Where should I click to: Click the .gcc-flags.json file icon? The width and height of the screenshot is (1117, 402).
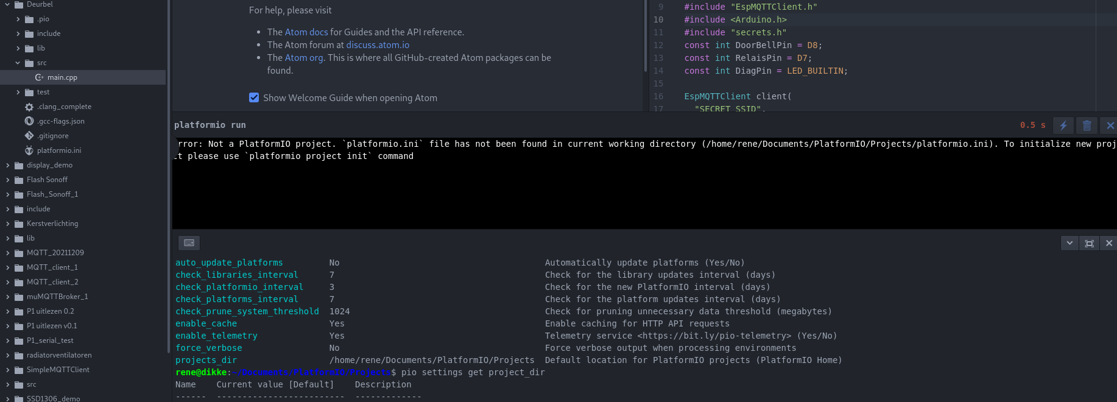click(29, 121)
